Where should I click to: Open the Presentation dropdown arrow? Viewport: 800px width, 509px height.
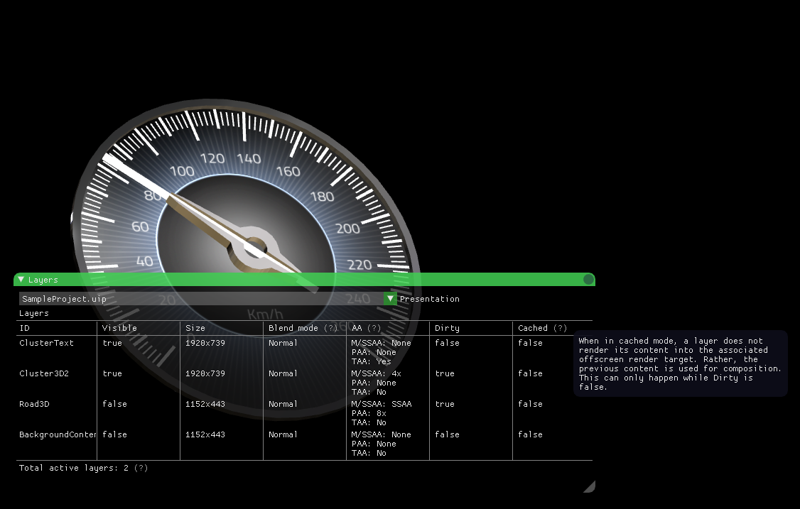[390, 299]
